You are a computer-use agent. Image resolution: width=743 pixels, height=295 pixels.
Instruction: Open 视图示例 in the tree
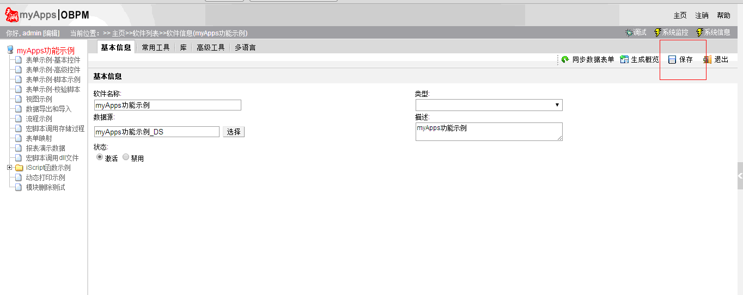click(x=39, y=99)
